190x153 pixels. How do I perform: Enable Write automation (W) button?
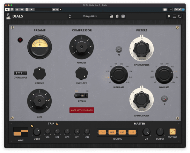coord(22,10)
